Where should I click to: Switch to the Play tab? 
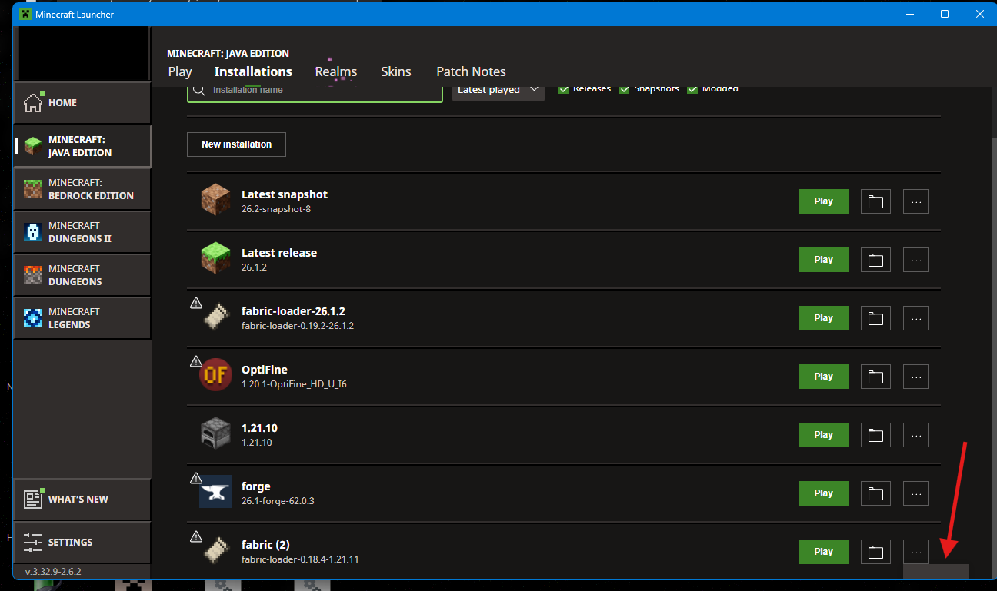point(180,71)
